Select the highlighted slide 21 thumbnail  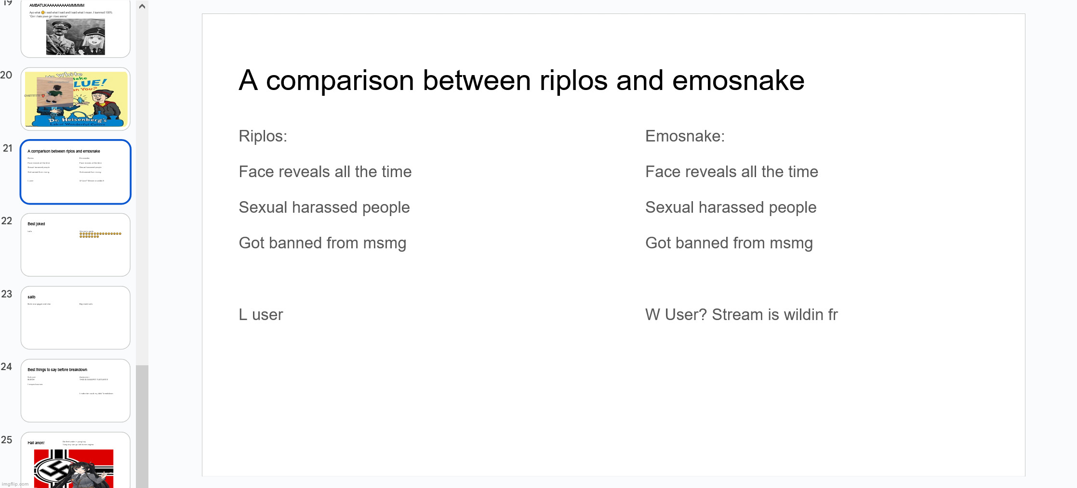75,172
